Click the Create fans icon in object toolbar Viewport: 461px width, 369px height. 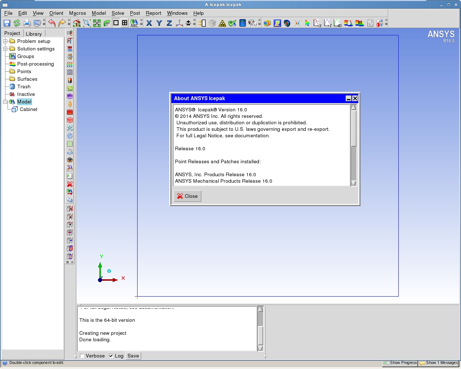point(70,128)
